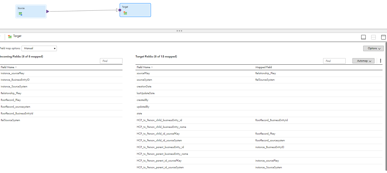Select the Source transformation node on canvas
This screenshot has width=387, height=173.
coord(31,11)
